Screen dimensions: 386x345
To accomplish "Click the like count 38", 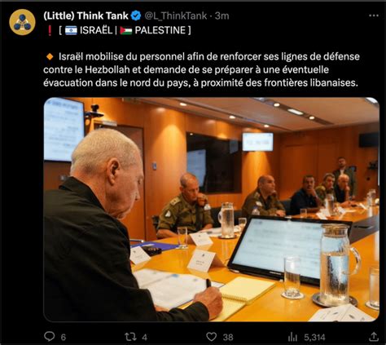I will [228, 338].
